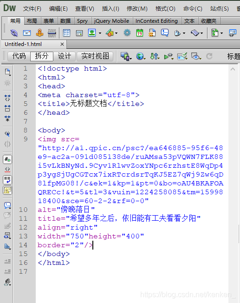Click Expand All icon
Viewport: 240px width, 303px height.
coord(7,119)
